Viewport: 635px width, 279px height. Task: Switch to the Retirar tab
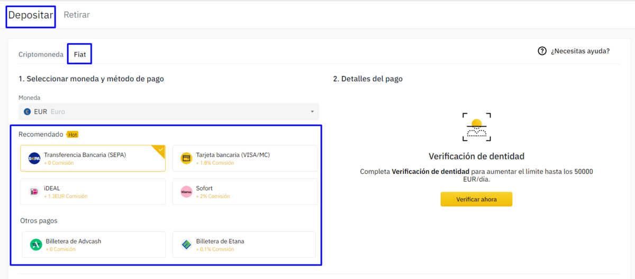coord(77,15)
